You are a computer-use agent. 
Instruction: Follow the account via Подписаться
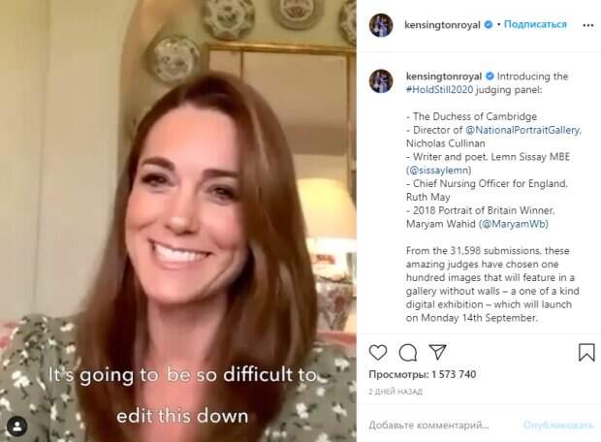point(535,24)
